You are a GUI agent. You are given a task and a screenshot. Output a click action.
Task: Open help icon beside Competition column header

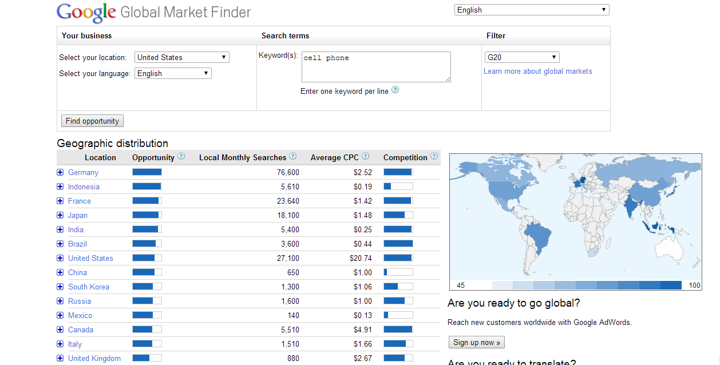point(434,156)
